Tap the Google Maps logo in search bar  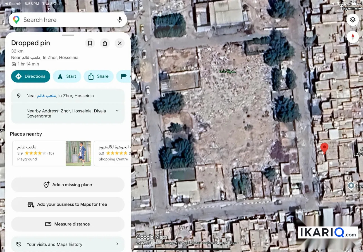tap(16, 20)
